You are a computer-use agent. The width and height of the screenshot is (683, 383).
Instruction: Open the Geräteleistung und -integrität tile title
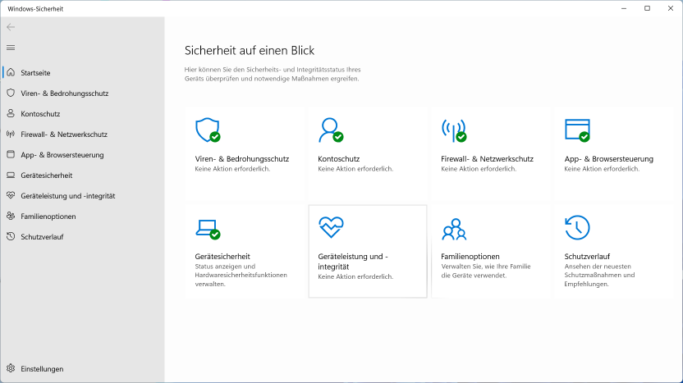coord(353,262)
